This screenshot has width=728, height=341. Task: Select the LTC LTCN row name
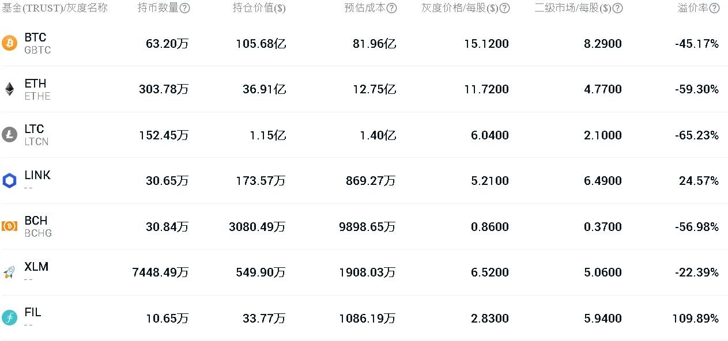[x=36, y=135]
